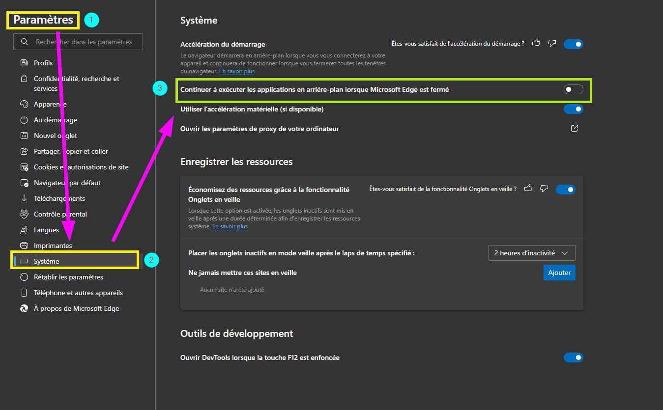Click the lock icon for Confidentialité, recherche et services
This screenshot has width=663, height=410.
coord(24,79)
